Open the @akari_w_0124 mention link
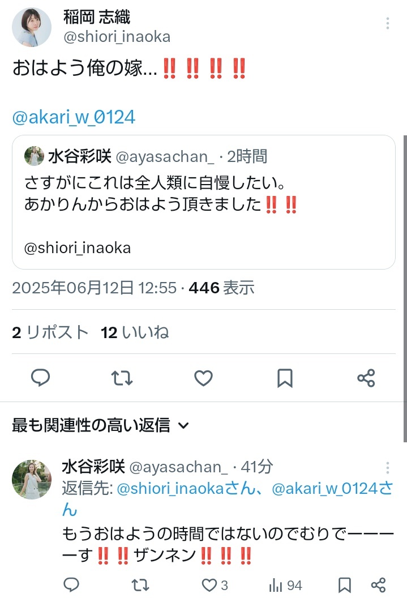This screenshot has width=407, height=602. tap(74, 117)
